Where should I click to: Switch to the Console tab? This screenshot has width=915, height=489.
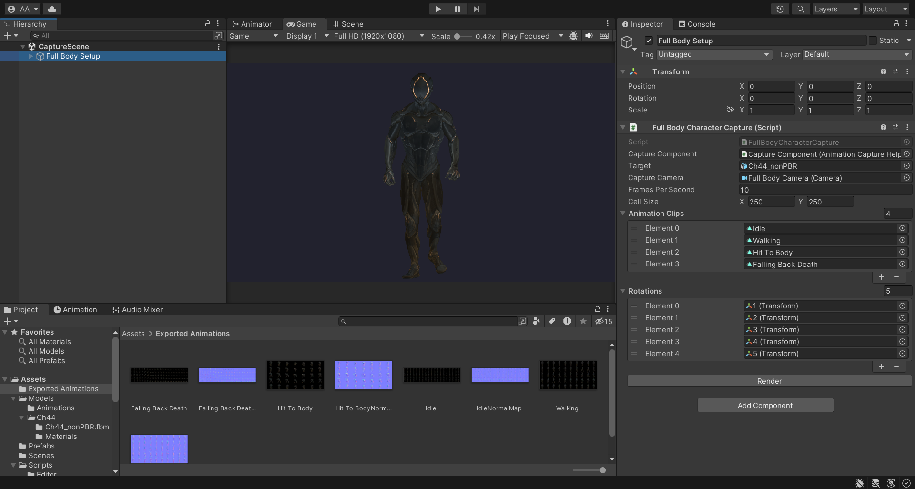click(697, 24)
